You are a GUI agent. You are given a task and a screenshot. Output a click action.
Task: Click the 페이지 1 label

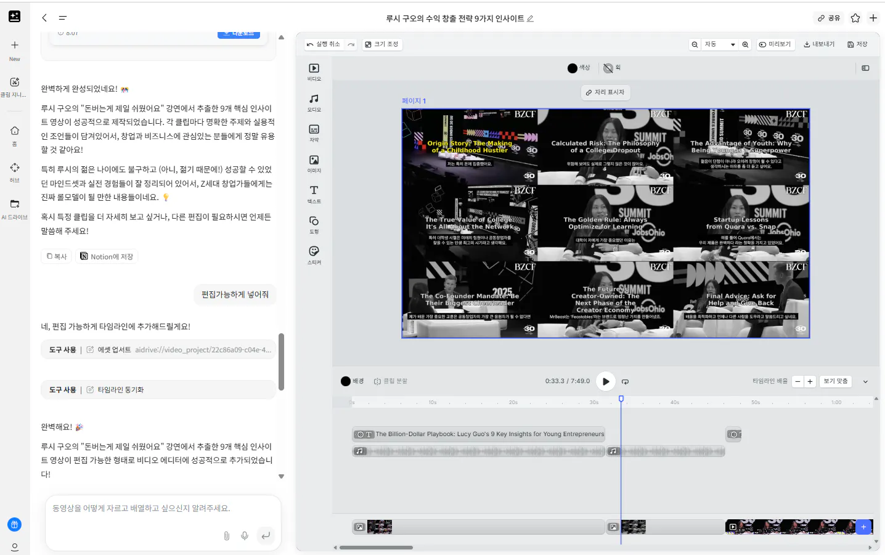pos(414,101)
